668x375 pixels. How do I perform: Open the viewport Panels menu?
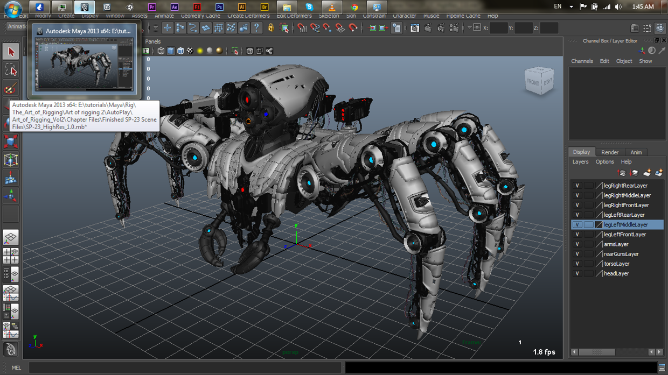pyautogui.click(x=153, y=41)
